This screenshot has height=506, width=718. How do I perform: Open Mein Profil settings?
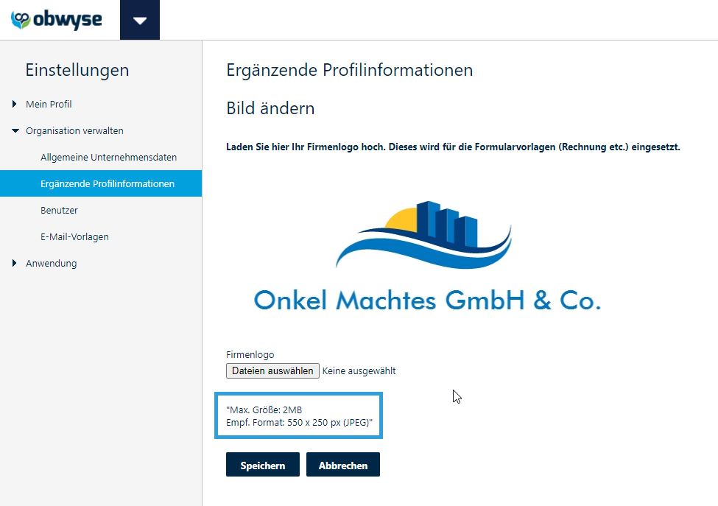coord(49,104)
